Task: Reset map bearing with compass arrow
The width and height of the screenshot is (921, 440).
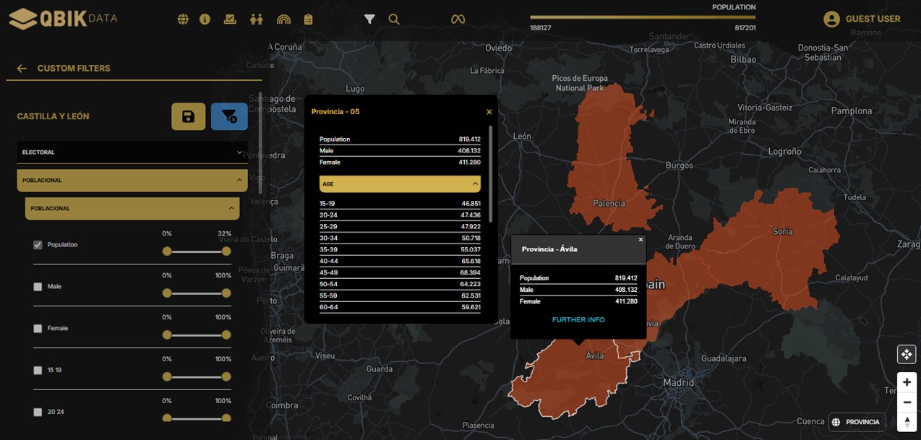Action: [907, 421]
